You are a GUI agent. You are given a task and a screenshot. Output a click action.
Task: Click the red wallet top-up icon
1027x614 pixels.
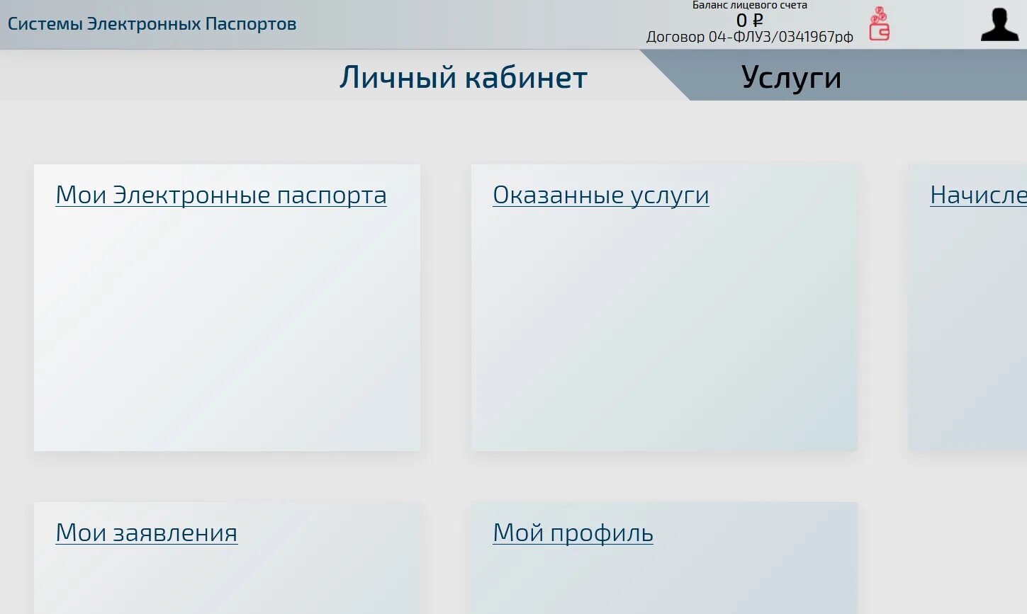click(x=880, y=23)
